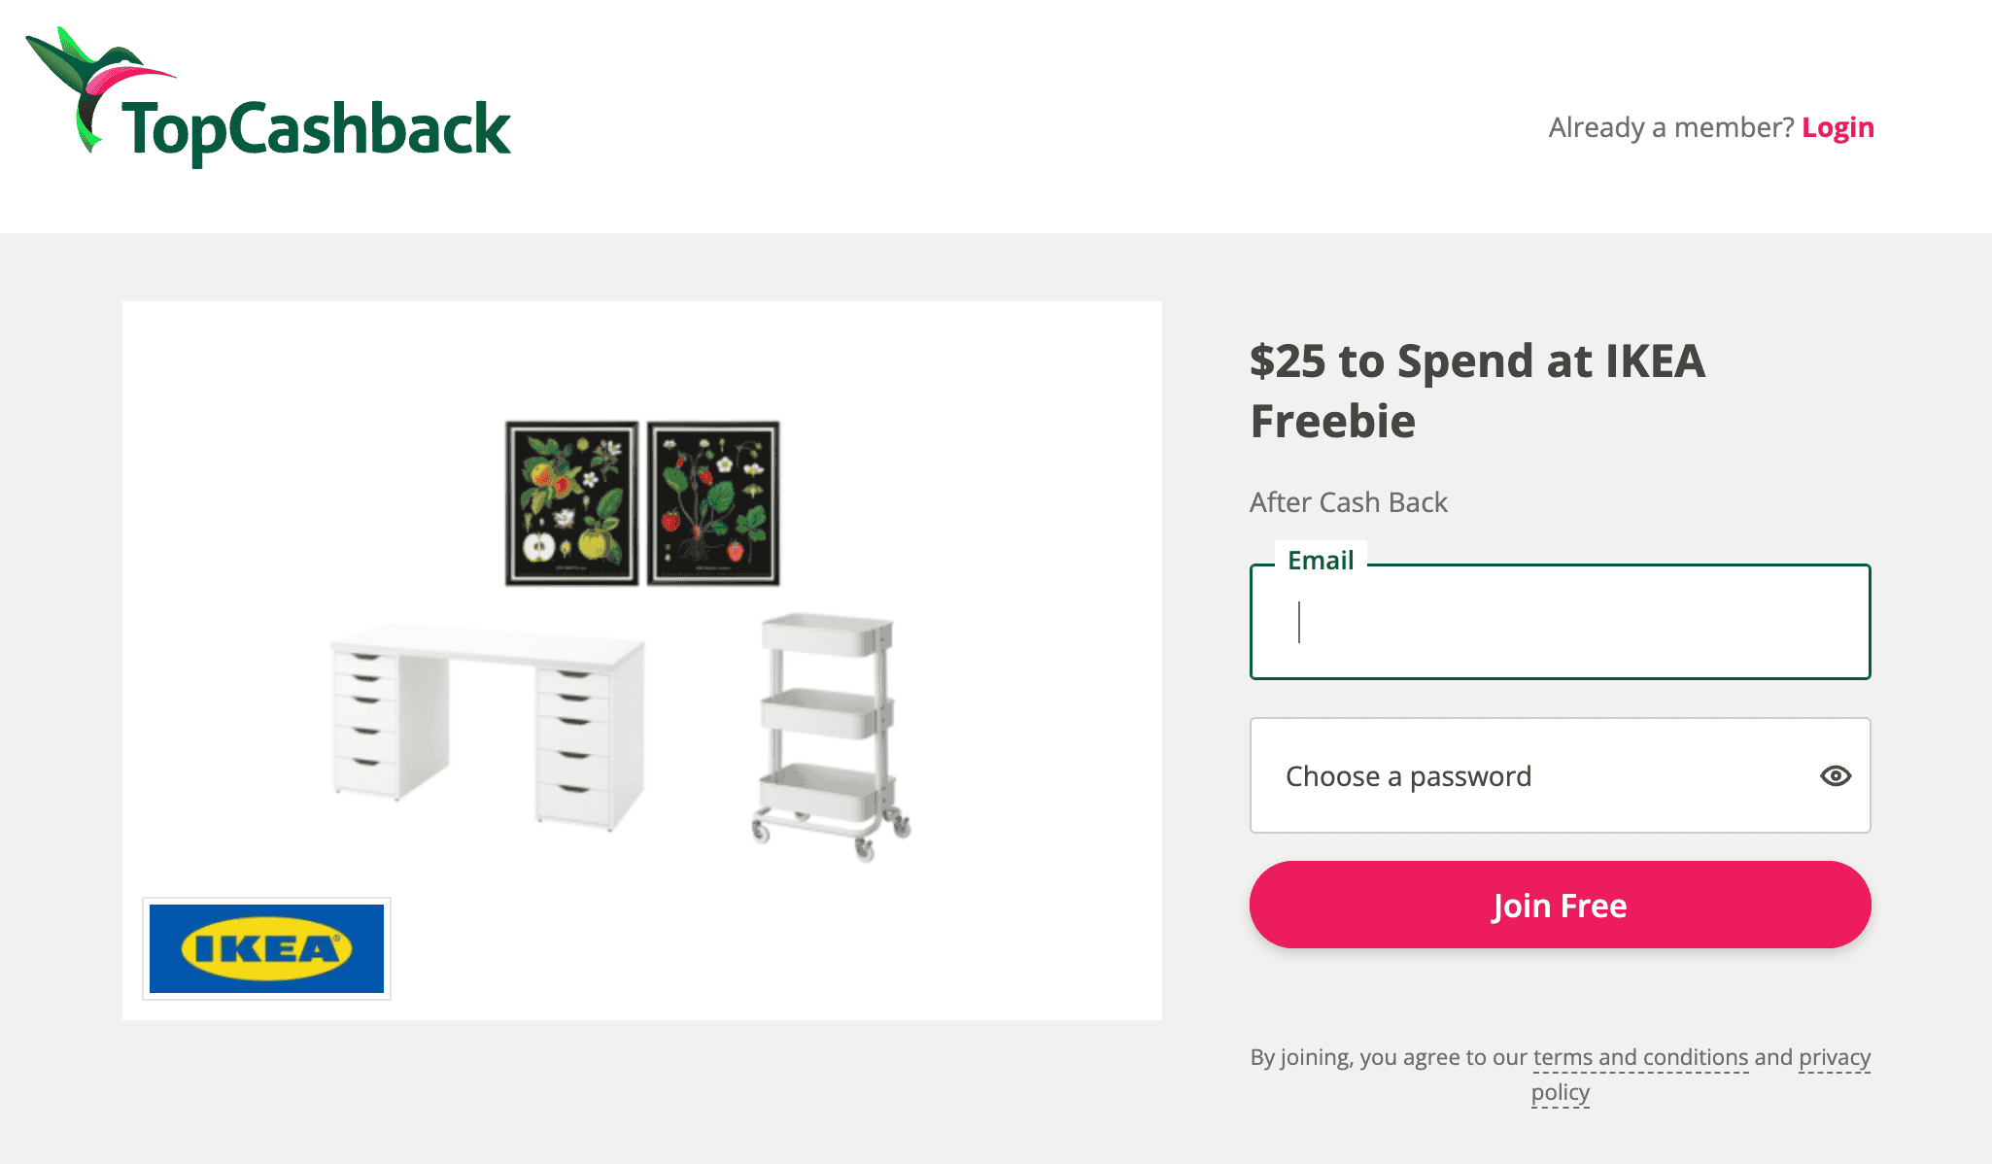Viewport: 1992px width, 1164px height.
Task: Click the terms and conditions link
Action: [x=1640, y=1057]
